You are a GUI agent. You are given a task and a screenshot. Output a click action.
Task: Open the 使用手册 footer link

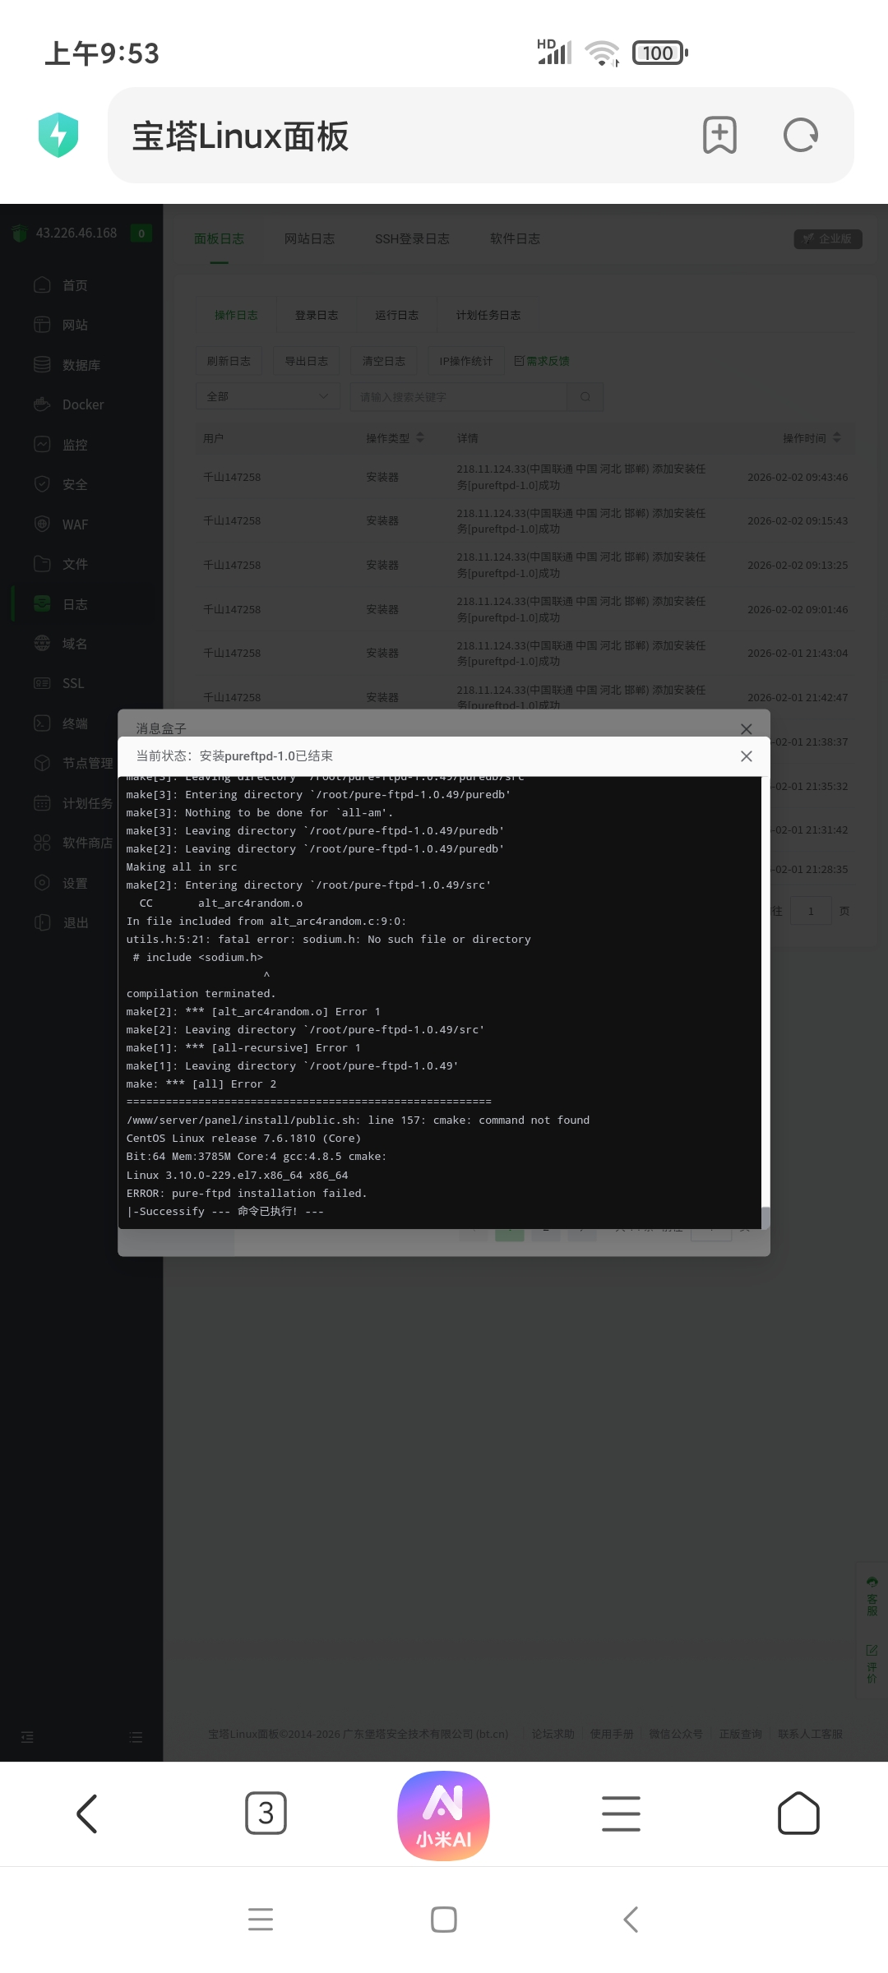pyautogui.click(x=612, y=1734)
